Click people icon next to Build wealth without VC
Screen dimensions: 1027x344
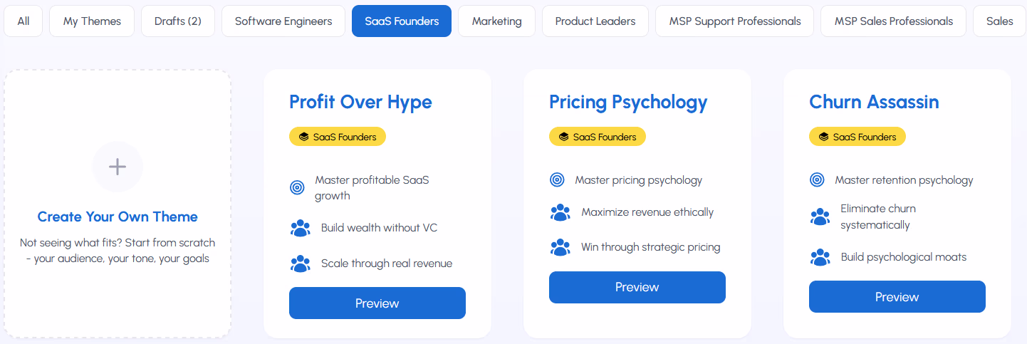301,228
